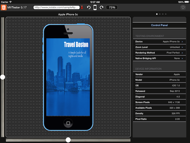This screenshot has width=190, height=143.
Task: Click the Control Panel header tab
Action: [x=160, y=25]
